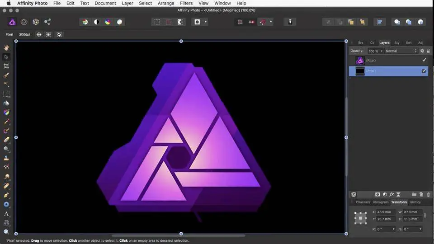434x244 pixels.
Task: Select the View (hand) tool
Action: [6, 47]
